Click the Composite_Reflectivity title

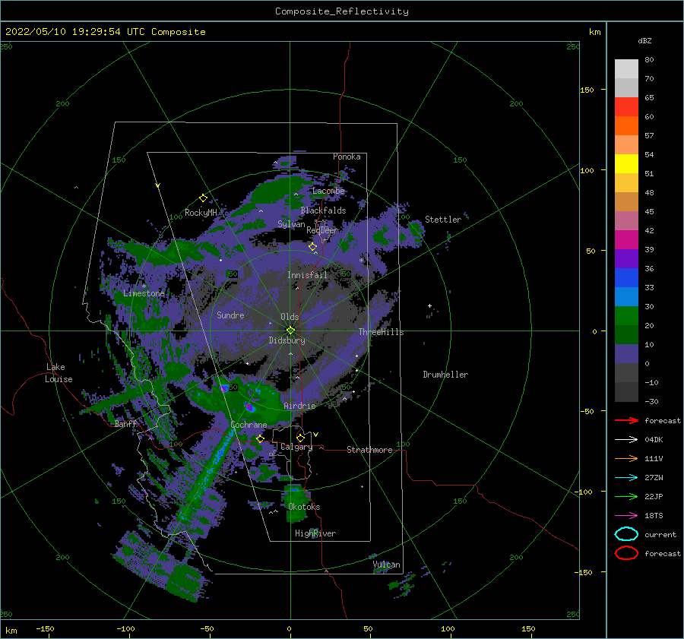pos(341,11)
